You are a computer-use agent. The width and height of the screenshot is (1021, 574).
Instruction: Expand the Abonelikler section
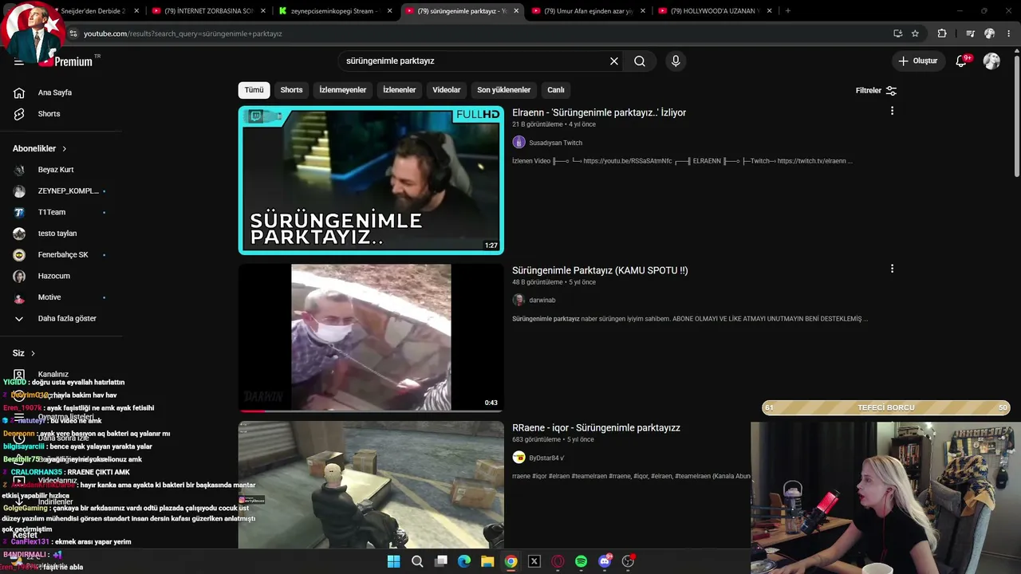[40, 148]
